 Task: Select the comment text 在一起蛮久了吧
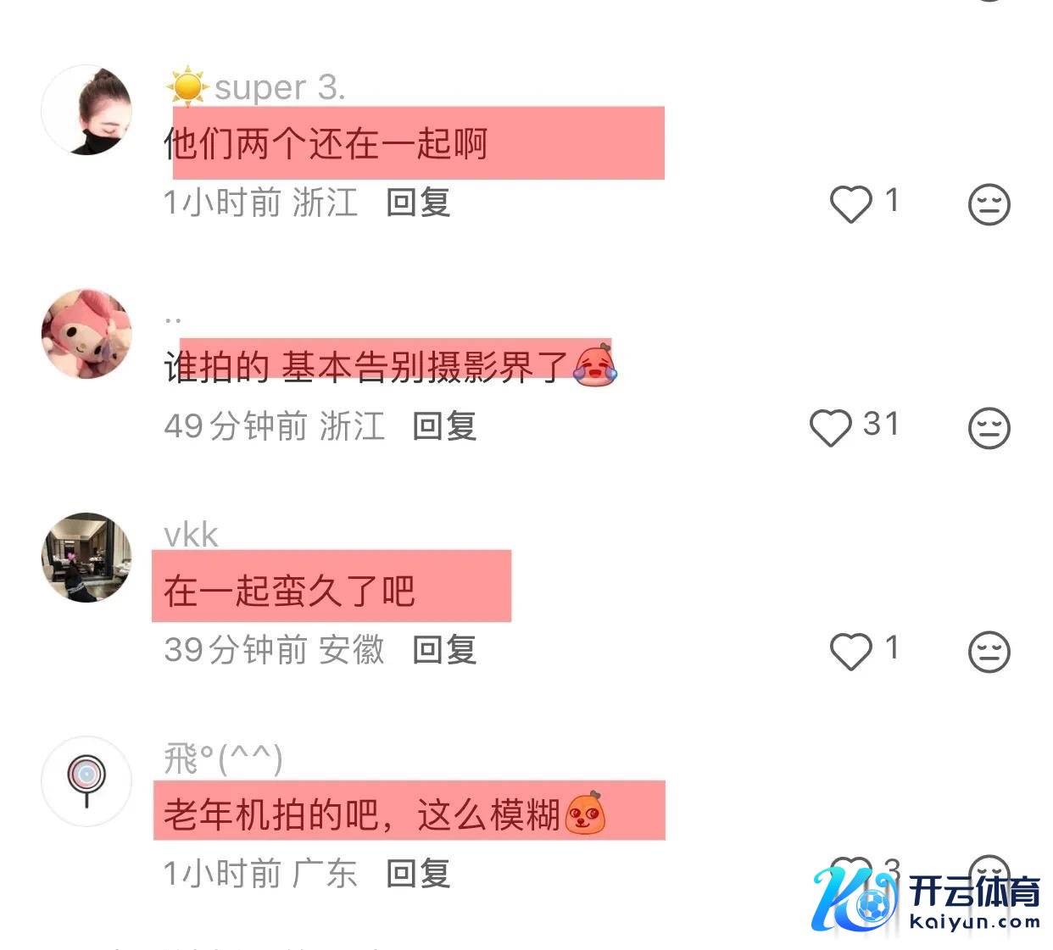click(x=289, y=591)
